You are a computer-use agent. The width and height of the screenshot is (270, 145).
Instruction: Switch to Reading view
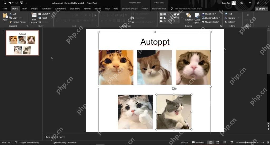coord(225,142)
